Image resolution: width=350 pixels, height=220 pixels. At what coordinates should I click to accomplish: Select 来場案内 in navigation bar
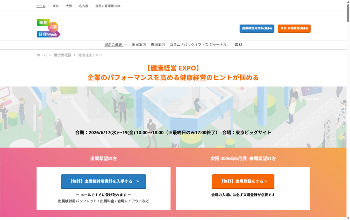pos(158,45)
